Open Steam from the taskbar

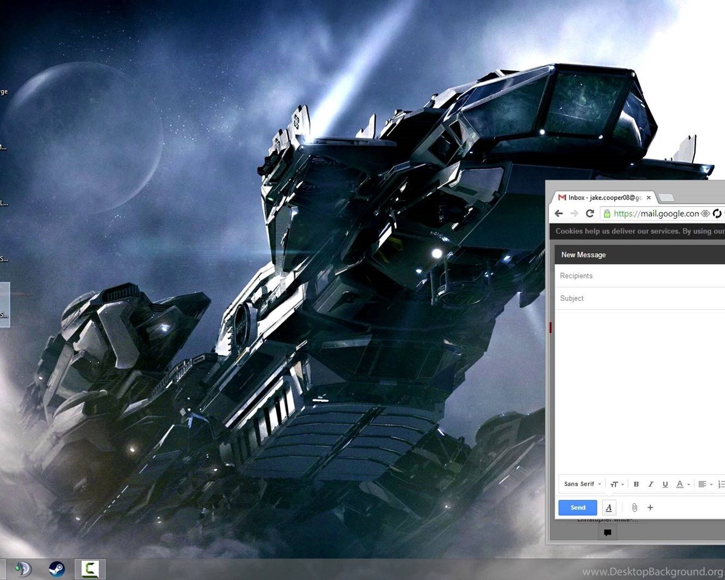coord(57,569)
